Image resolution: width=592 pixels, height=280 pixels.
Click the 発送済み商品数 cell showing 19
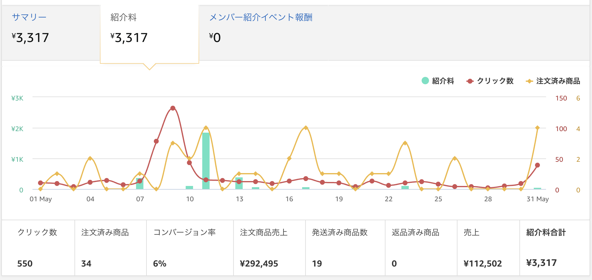pyautogui.click(x=345, y=248)
